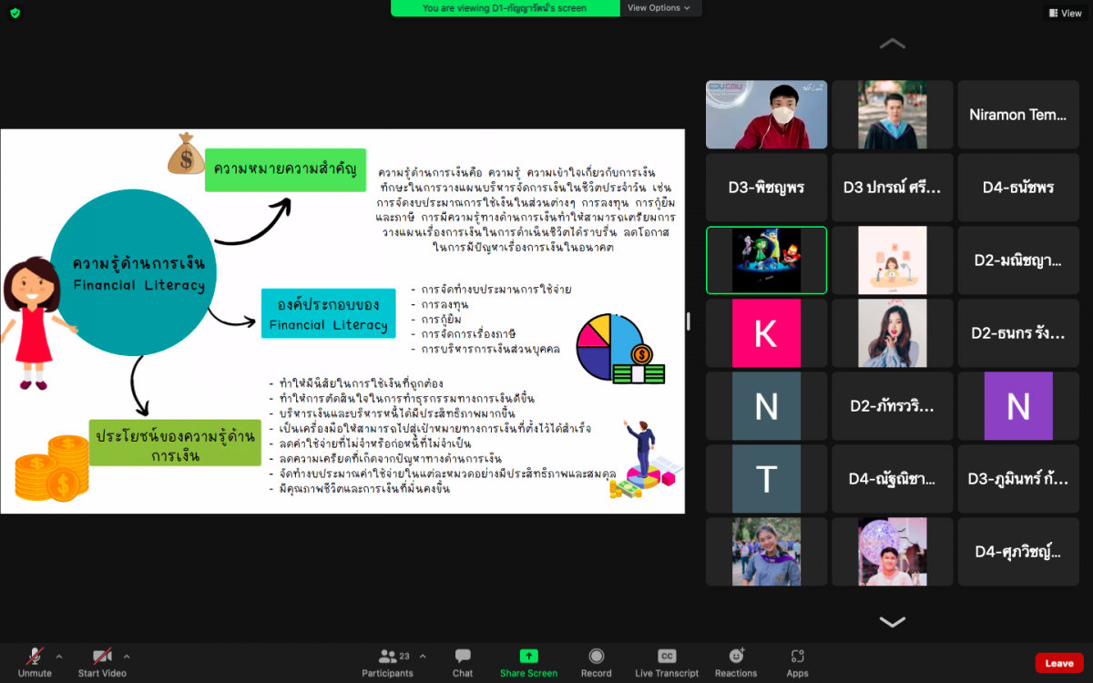Image resolution: width=1093 pixels, height=683 pixels.
Task: Open the Chat panel
Action: tap(463, 662)
